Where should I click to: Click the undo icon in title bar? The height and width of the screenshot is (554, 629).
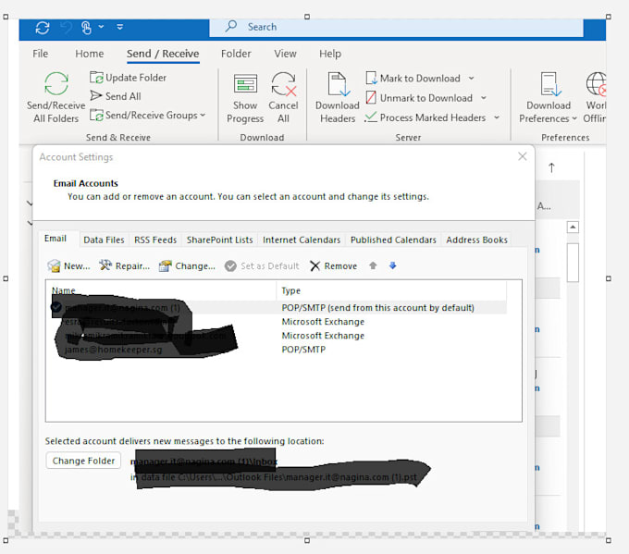click(66, 28)
